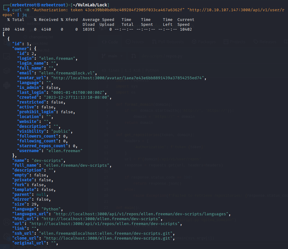Click the "private": false line
Screen dimensions: 288x249
[x=33, y=180]
